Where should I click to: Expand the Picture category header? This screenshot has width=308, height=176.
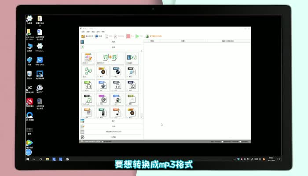click(112, 121)
